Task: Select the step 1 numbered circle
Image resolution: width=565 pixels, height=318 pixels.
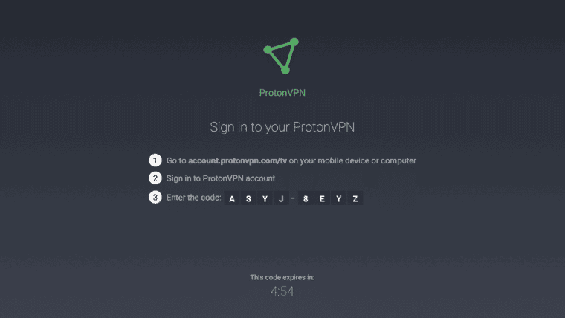Action: point(155,160)
